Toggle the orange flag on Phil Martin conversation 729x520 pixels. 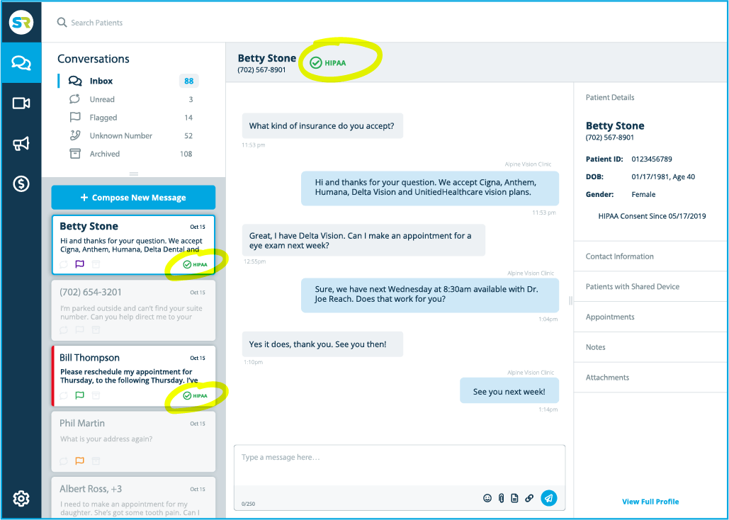[x=80, y=460]
